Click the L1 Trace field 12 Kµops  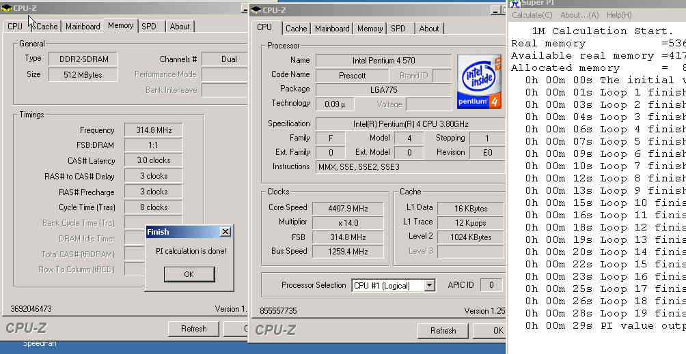point(471,223)
